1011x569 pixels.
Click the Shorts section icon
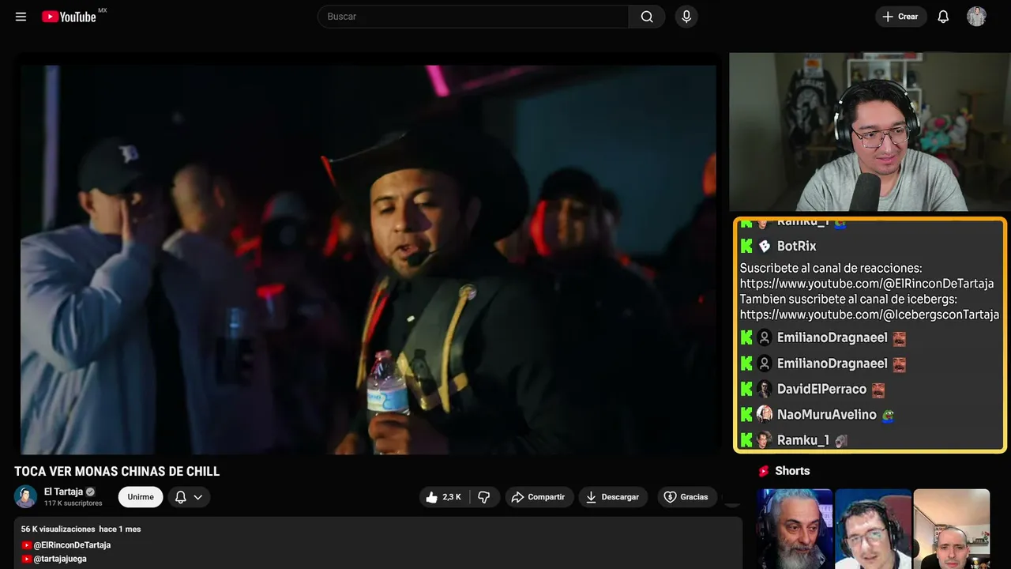coord(764,471)
